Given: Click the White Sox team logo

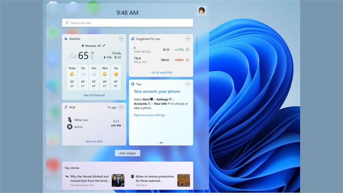Looking at the screenshot, I should click(x=70, y=120).
